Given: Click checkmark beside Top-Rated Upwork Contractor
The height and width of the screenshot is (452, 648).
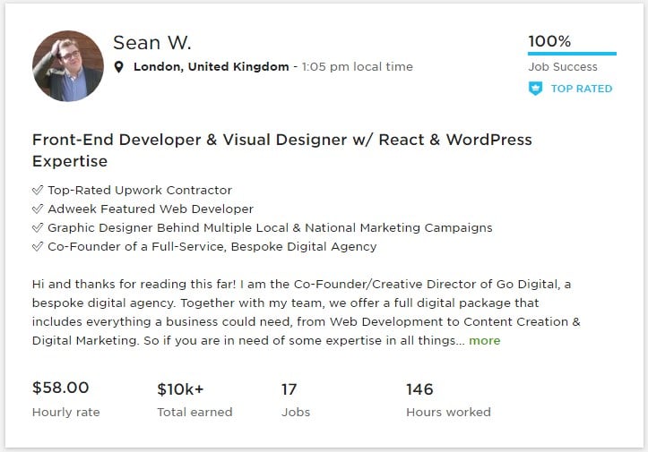Looking at the screenshot, I should [38, 190].
